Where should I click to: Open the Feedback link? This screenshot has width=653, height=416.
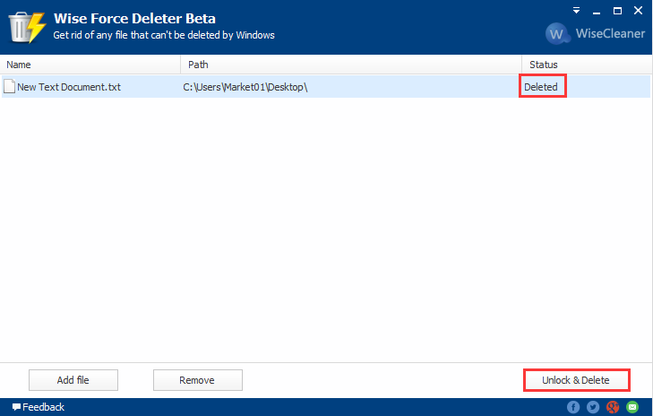pos(39,407)
